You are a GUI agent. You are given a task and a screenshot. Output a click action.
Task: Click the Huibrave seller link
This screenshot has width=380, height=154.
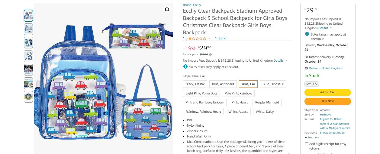point(325,115)
